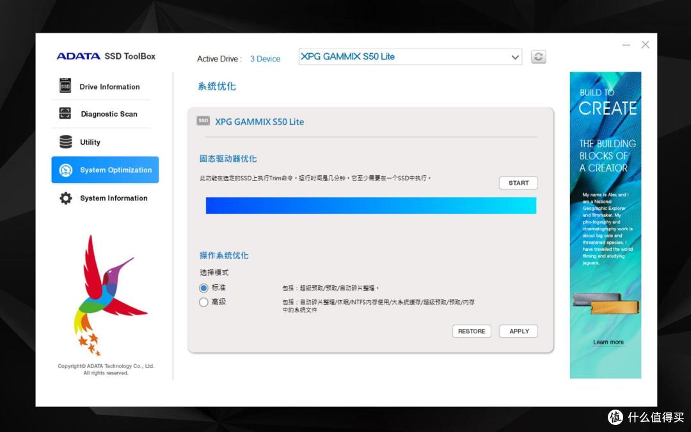Click the XPG GAMMIX S50 Lite panel title
The image size is (691, 432).
click(x=259, y=122)
